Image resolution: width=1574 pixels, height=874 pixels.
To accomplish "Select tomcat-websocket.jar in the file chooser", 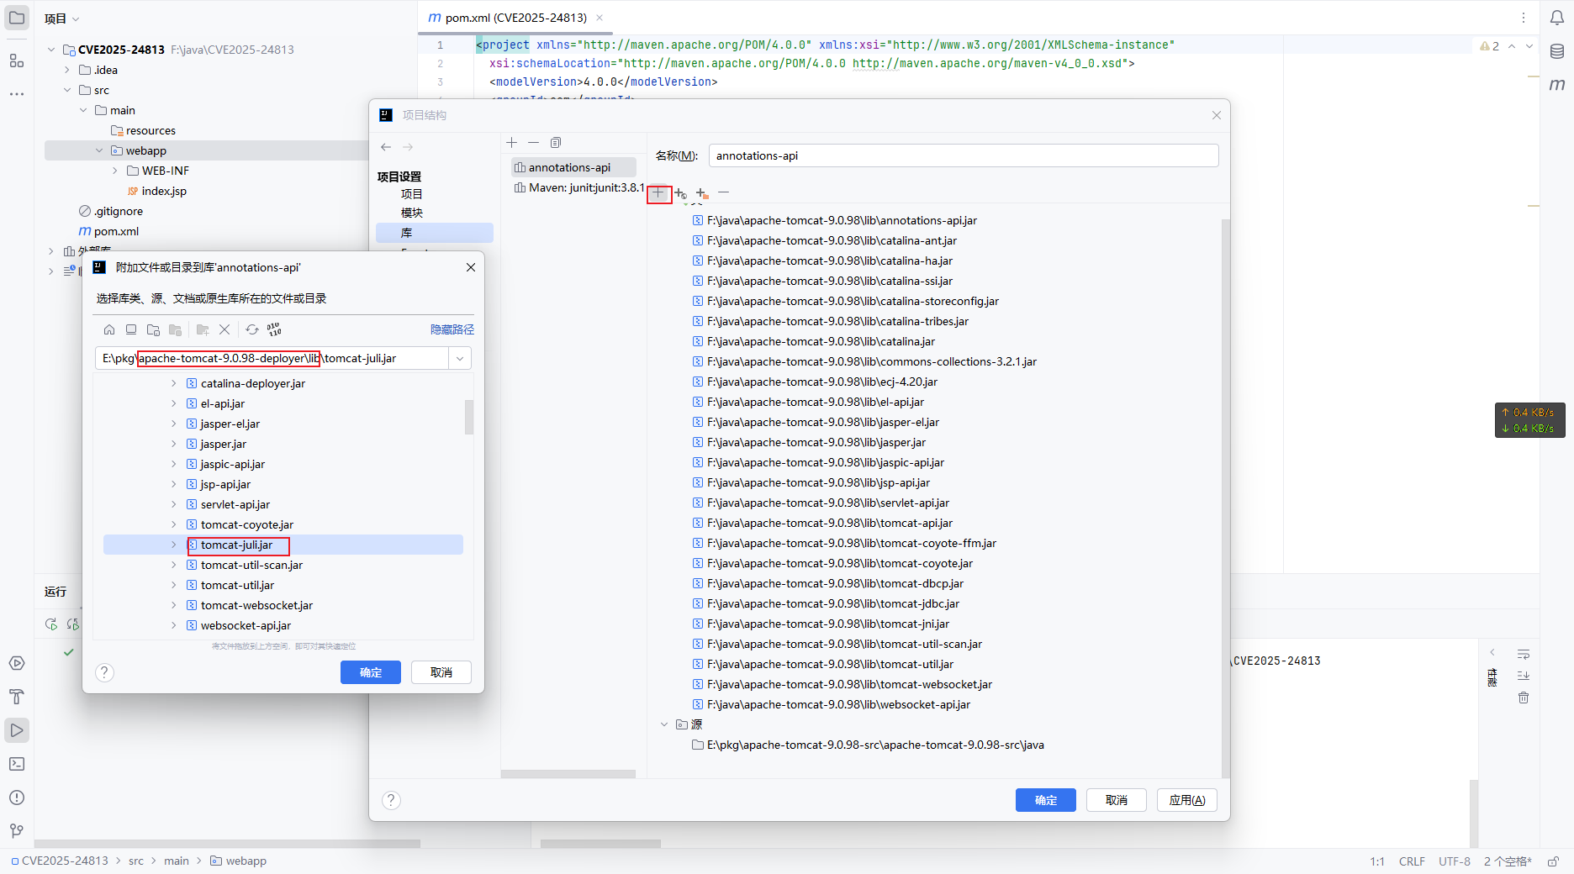I will [256, 605].
